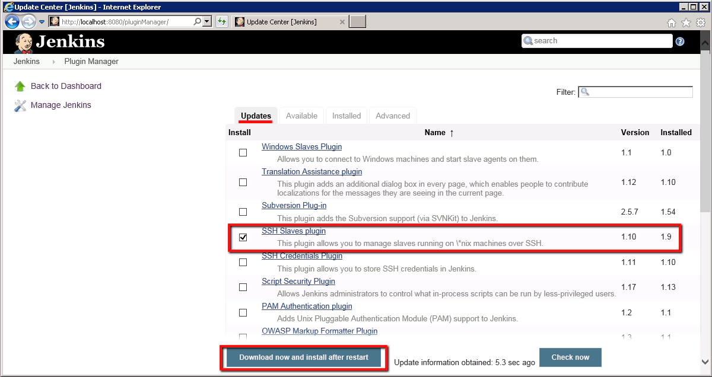Click the search help question mark icon

[680, 41]
